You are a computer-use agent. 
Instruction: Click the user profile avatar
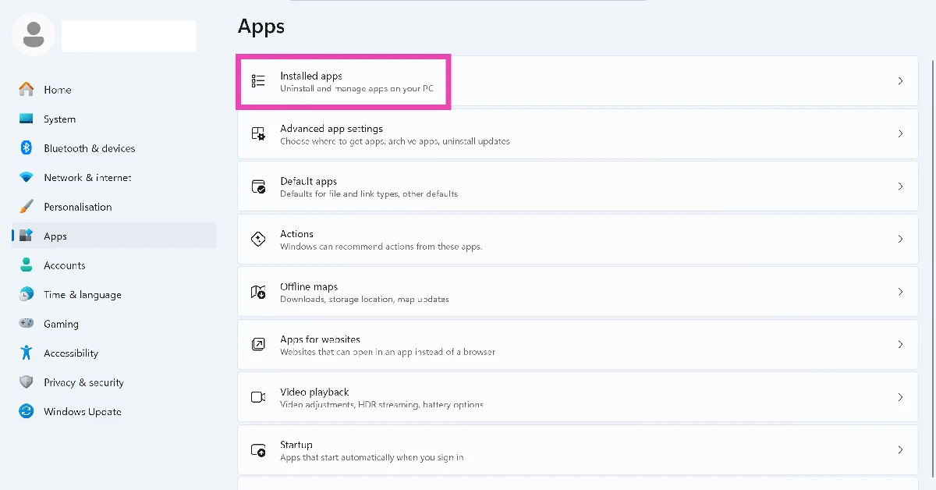tap(33, 34)
